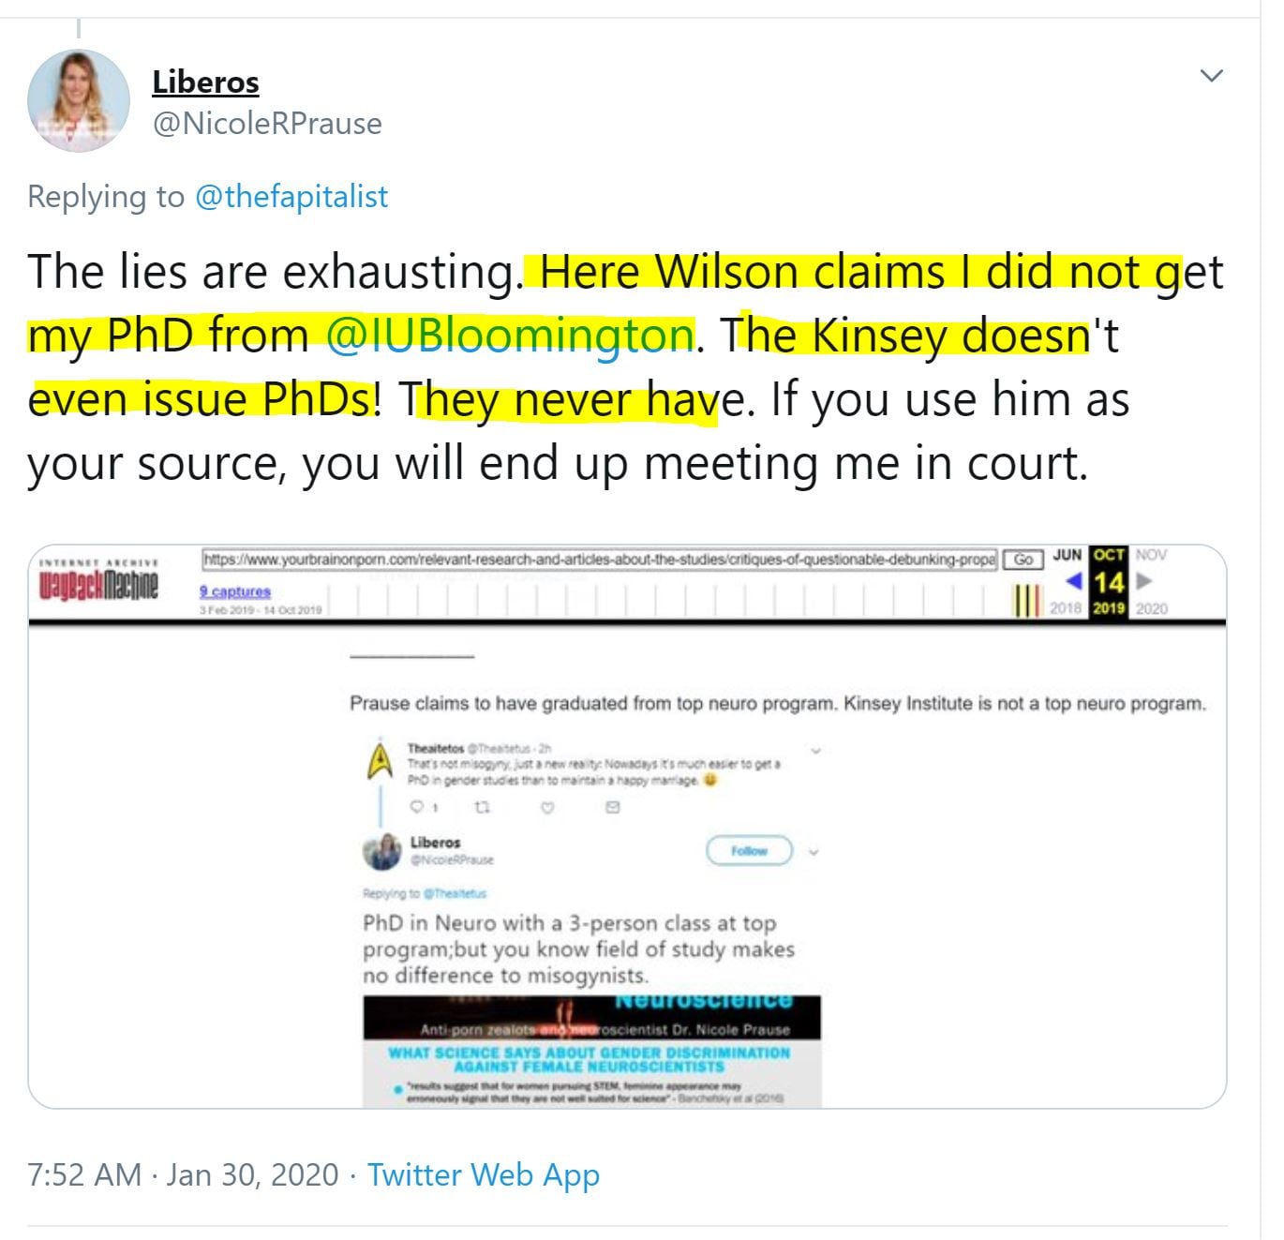
Task: Click the Twitter Web App source link
Action: [x=483, y=1174]
